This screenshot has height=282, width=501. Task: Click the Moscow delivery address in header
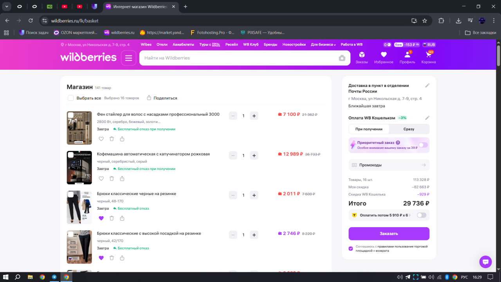95,45
